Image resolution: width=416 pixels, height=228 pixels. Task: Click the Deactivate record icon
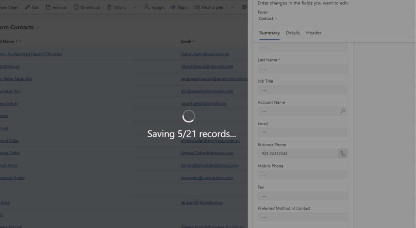[x=76, y=7]
